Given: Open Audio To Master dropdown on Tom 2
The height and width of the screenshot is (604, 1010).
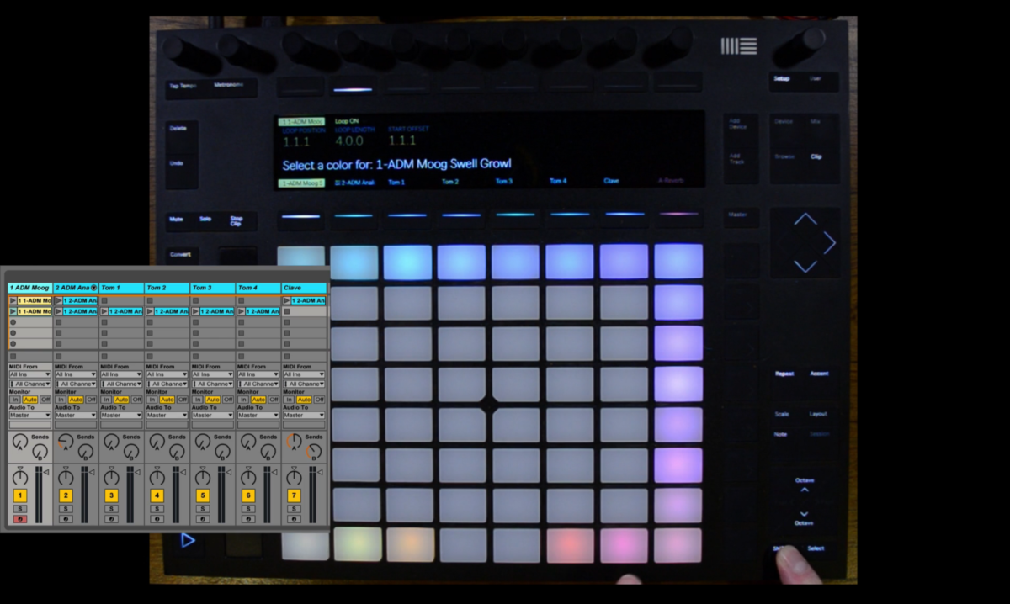Looking at the screenshot, I should 167,415.
